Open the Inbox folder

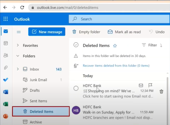(41, 69)
